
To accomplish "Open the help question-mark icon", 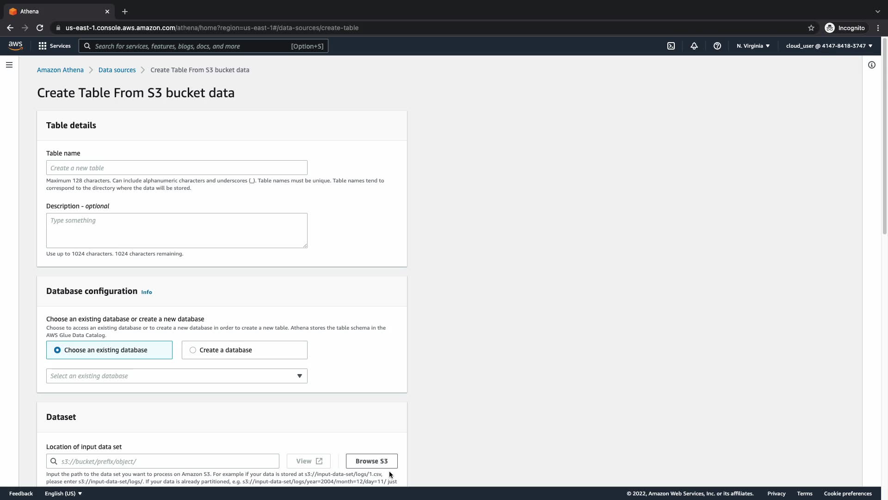I will coord(717,46).
